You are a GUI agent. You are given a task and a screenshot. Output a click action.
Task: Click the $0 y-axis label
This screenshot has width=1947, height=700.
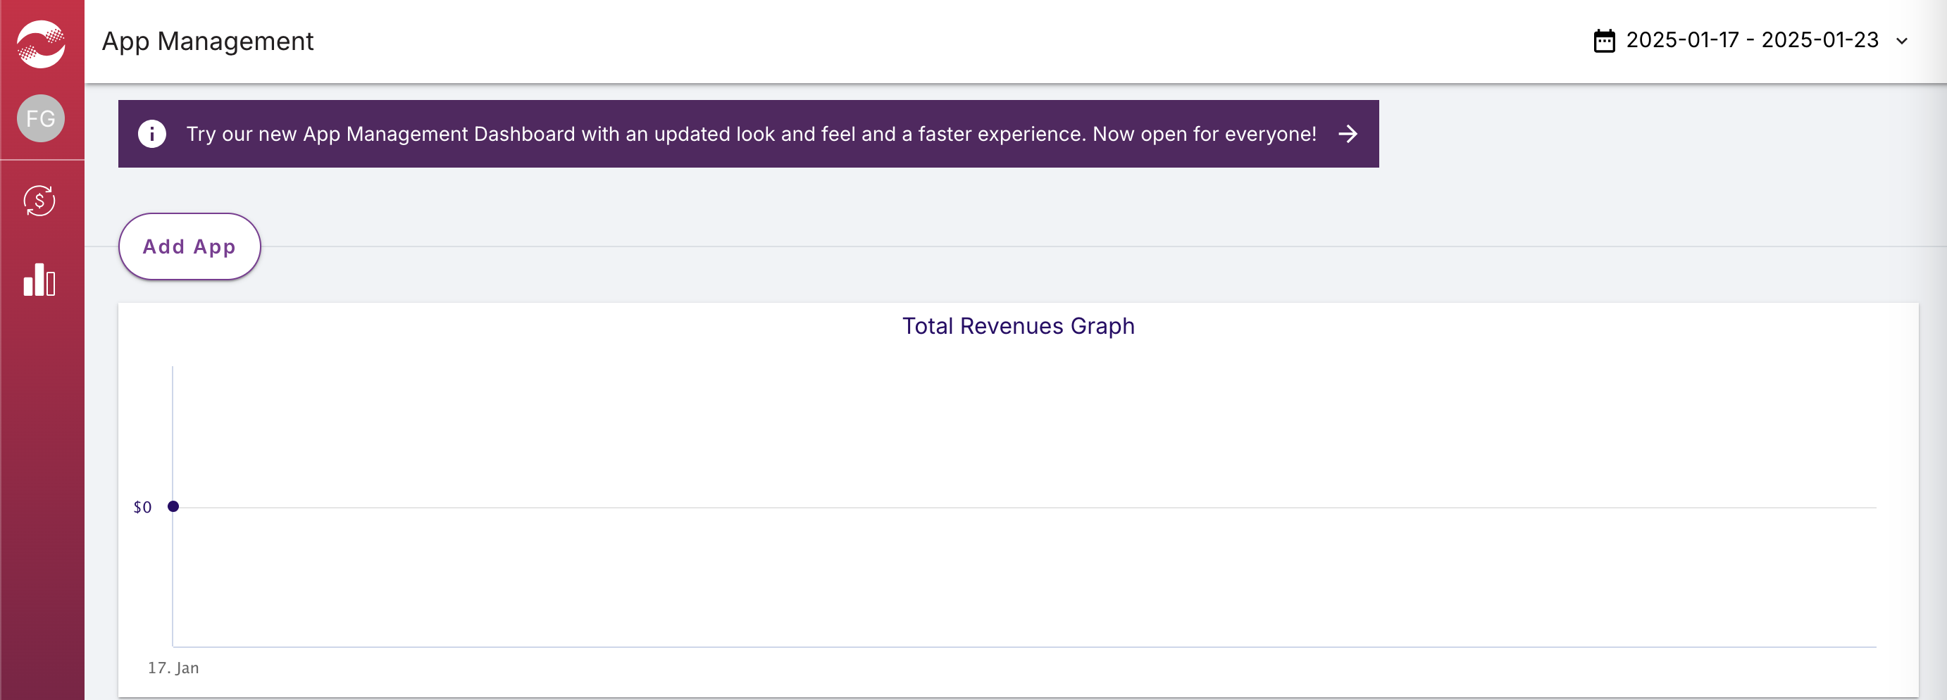[142, 507]
